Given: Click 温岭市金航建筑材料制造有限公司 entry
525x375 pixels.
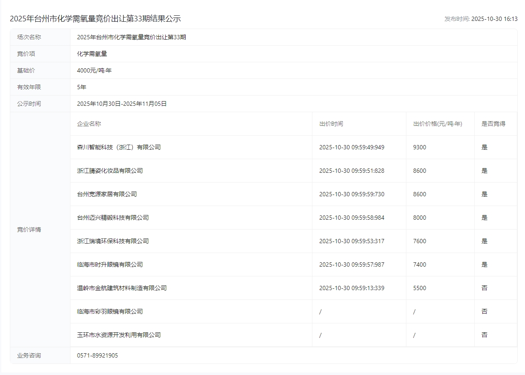Looking at the screenshot, I should tap(122, 288).
